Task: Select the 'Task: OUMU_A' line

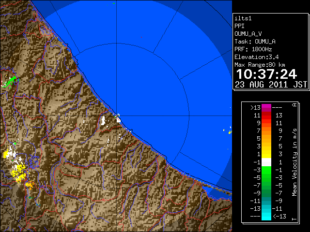Action: [255, 42]
